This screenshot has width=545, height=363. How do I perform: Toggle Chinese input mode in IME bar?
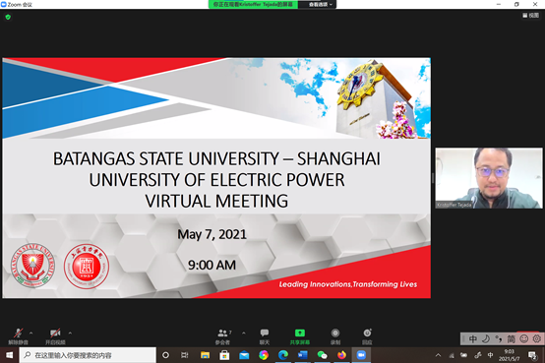pos(473,338)
